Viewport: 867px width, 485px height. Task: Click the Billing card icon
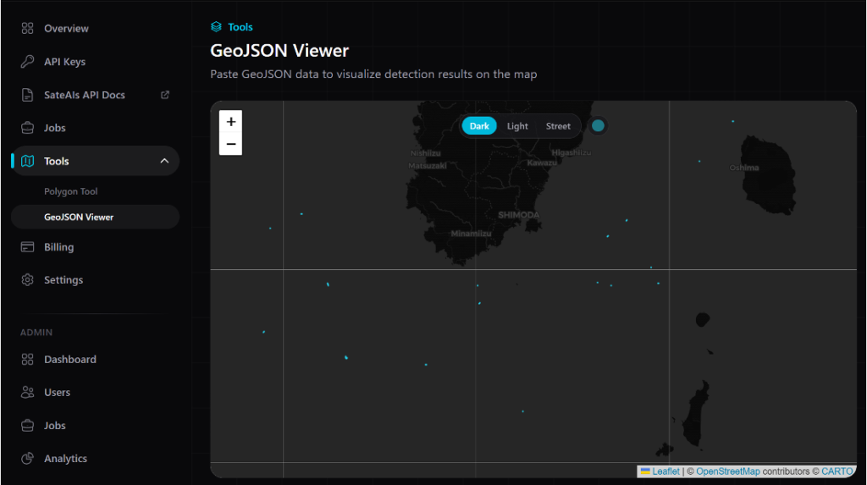click(x=27, y=246)
